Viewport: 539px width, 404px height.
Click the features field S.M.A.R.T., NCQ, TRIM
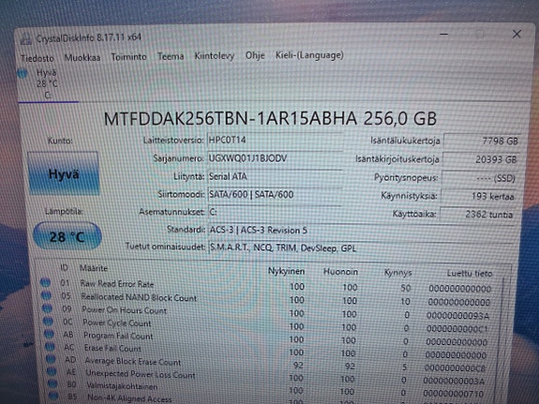tap(361, 247)
